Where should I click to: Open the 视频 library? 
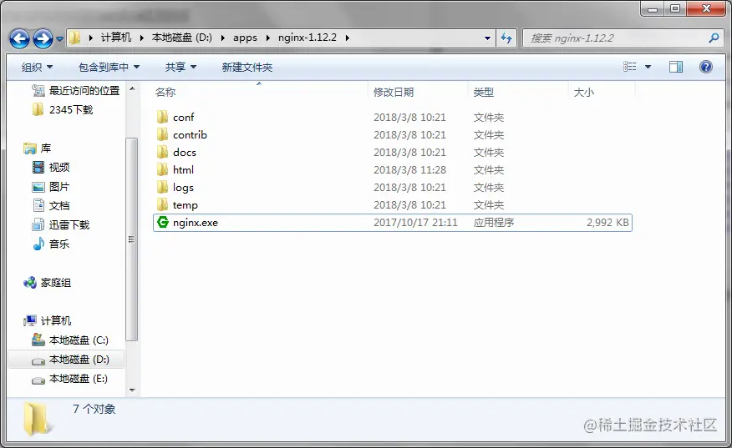tap(58, 167)
